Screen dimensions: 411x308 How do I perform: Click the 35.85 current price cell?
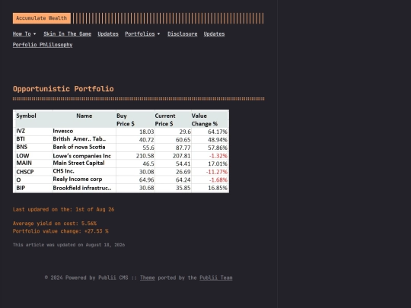coord(183,188)
